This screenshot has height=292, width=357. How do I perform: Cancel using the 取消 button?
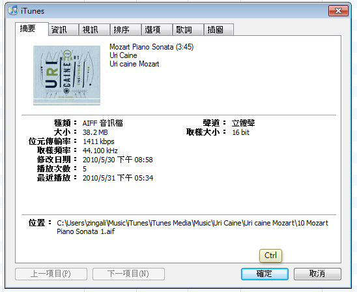317,274
